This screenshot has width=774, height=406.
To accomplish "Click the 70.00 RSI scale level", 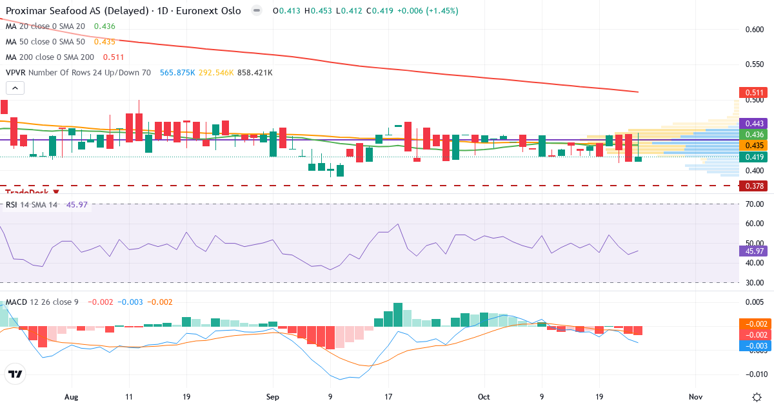I will (x=753, y=204).
